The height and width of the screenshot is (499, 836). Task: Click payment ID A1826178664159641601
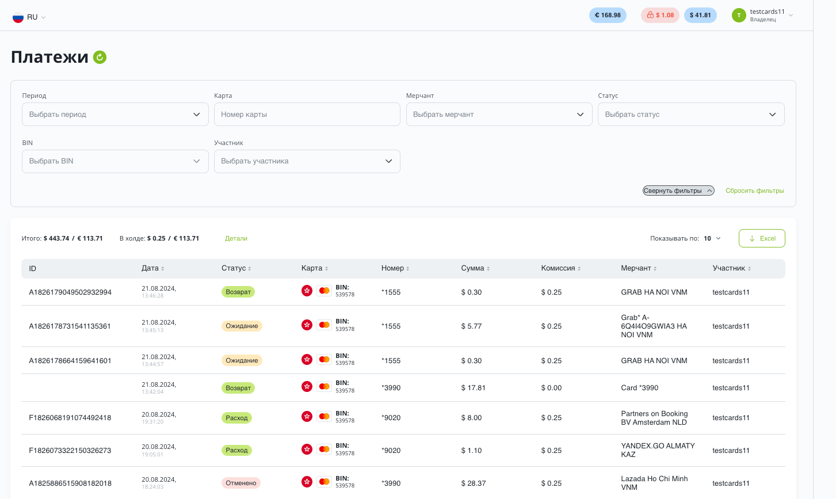click(70, 361)
